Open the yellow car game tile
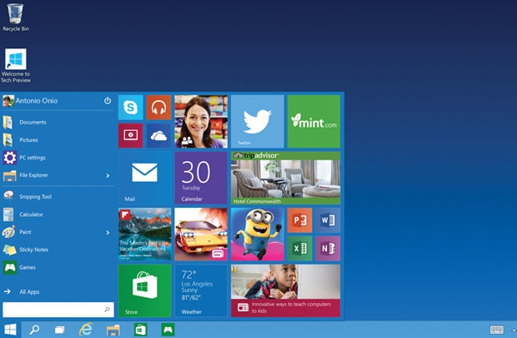517x338 pixels. click(x=201, y=235)
